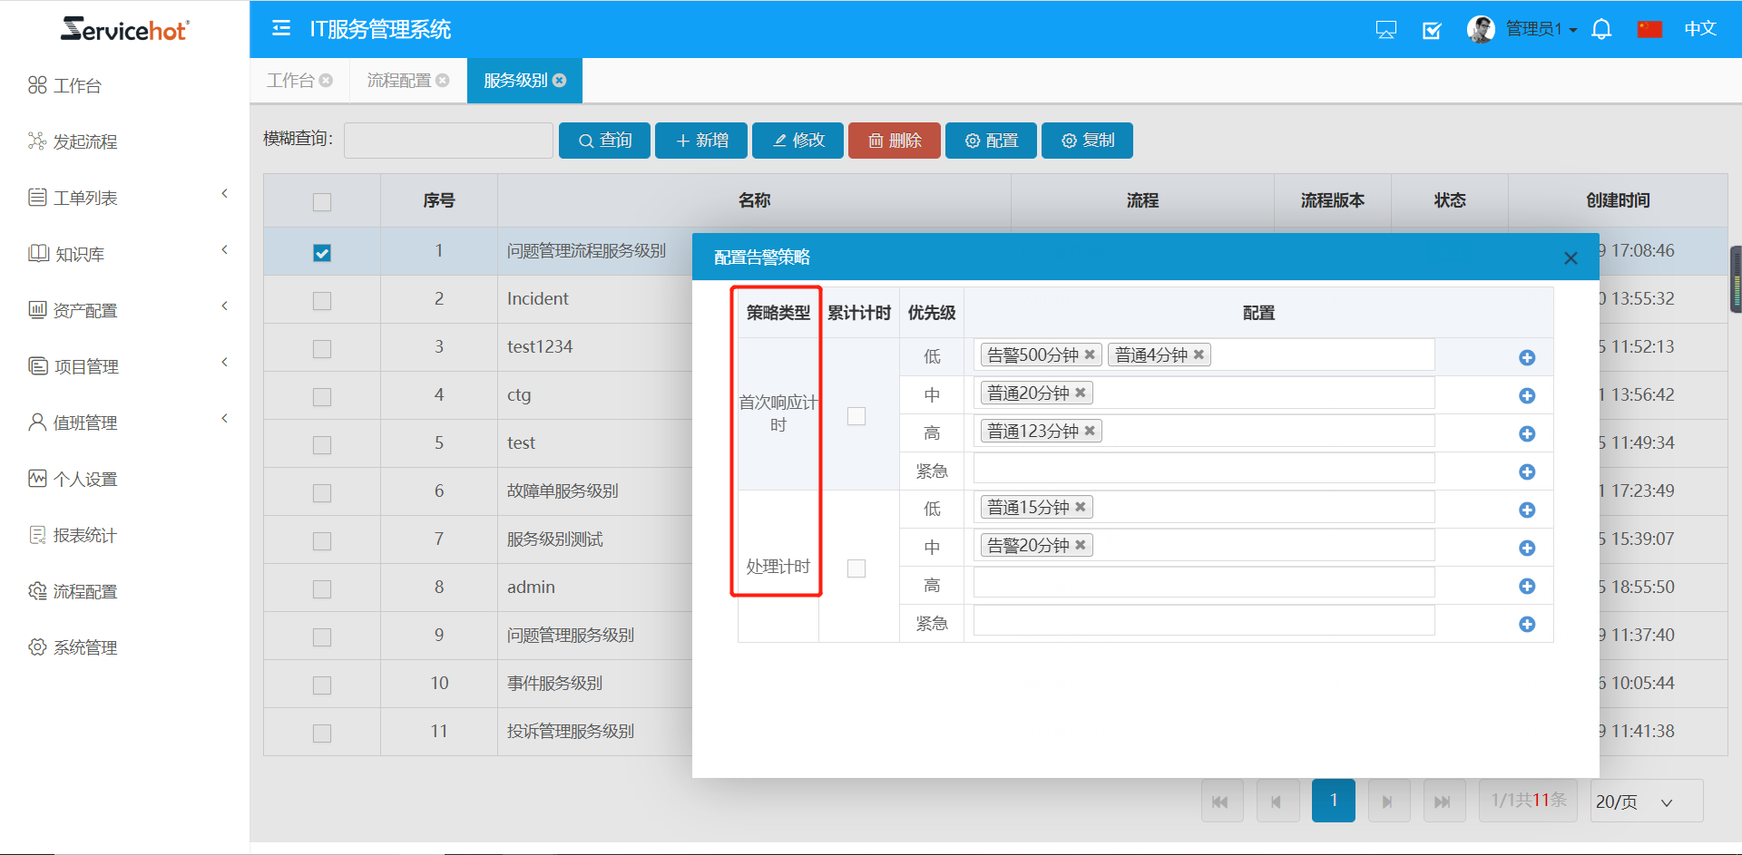Open the 管理员1 user dropdown
The image size is (1742, 855).
pos(1540,29)
